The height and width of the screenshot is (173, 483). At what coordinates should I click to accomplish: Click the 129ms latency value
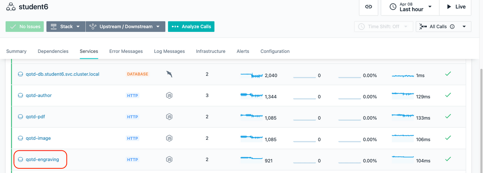[423, 97]
